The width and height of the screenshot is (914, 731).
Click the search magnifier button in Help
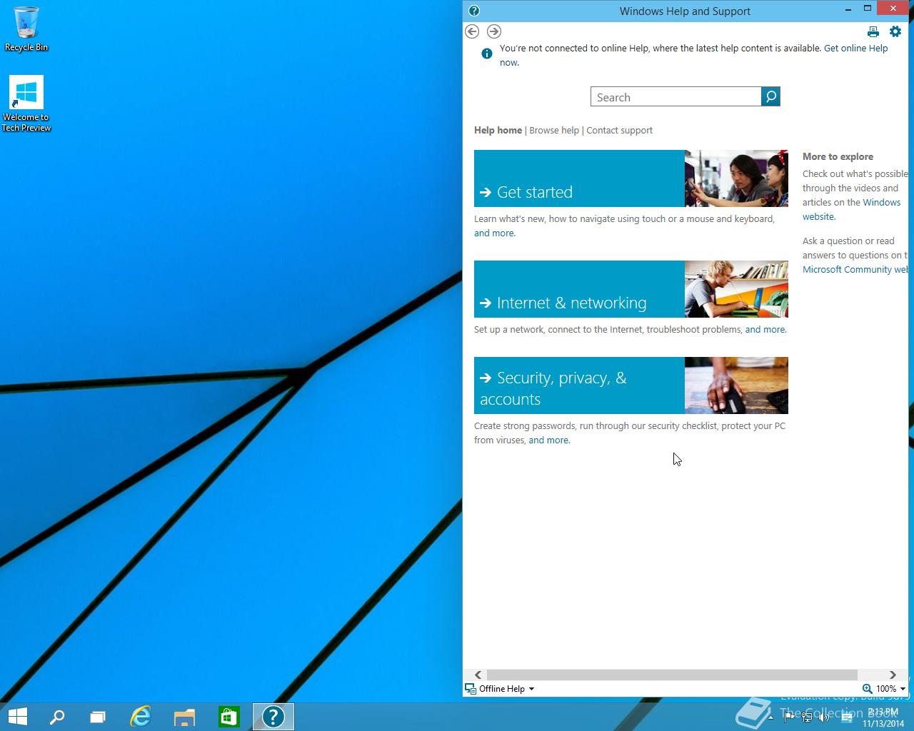[x=771, y=96]
